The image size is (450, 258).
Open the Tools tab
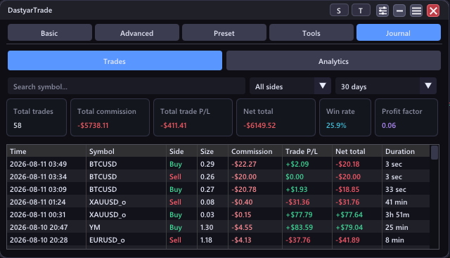point(311,32)
